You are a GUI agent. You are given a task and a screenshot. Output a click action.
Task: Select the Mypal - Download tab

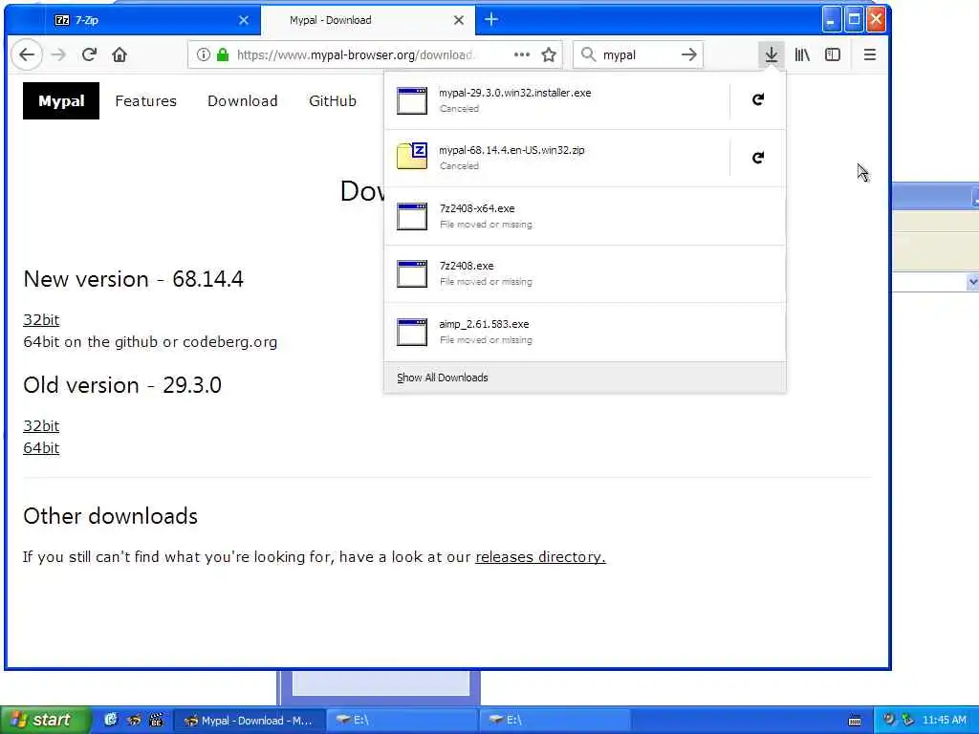368,20
